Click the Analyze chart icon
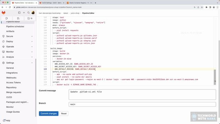 coord(3,57)
